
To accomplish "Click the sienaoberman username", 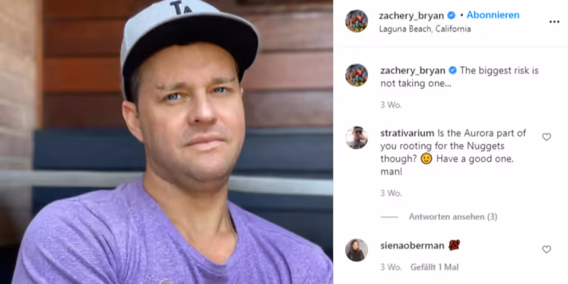I will 412,246.
